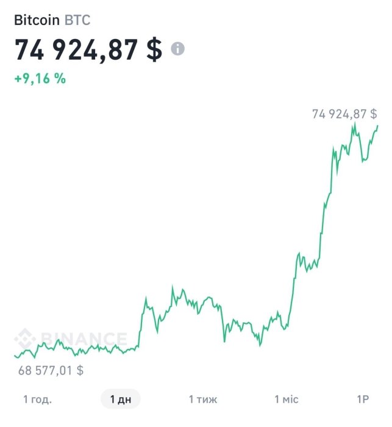Screen dimensions: 392x427
Task: Click the Binance diamond logo watermark
Action: (x=25, y=339)
